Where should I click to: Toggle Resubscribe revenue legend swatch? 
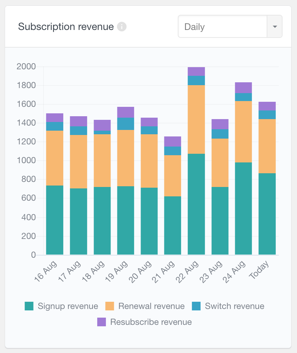pos(102,322)
